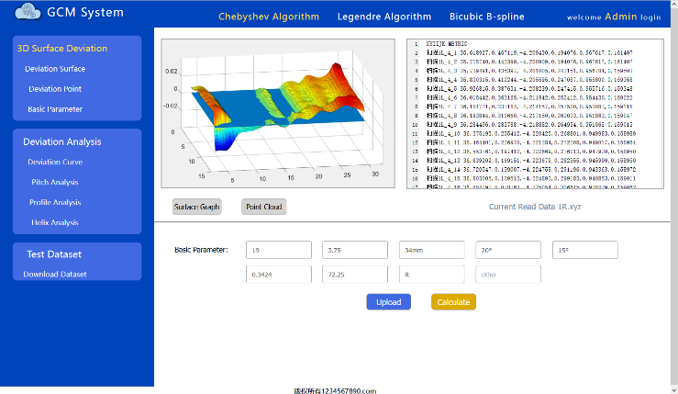Viewport: 678px width, 394px height.
Task: Open Helix Analysis in sidebar
Action: coord(55,222)
